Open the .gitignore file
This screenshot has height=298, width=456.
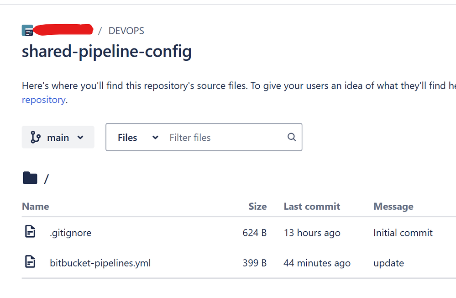pos(71,233)
